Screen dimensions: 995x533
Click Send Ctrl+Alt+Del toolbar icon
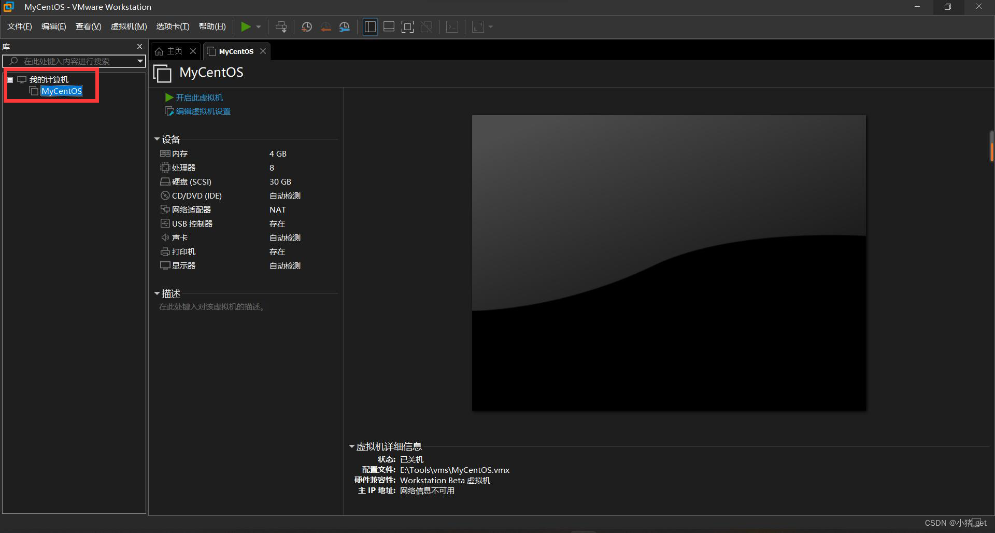(281, 27)
